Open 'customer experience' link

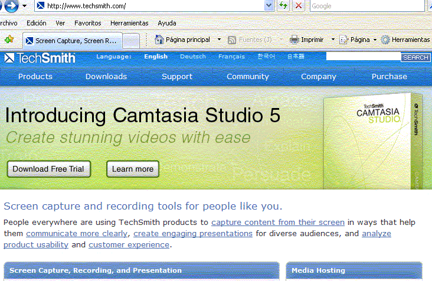point(129,244)
